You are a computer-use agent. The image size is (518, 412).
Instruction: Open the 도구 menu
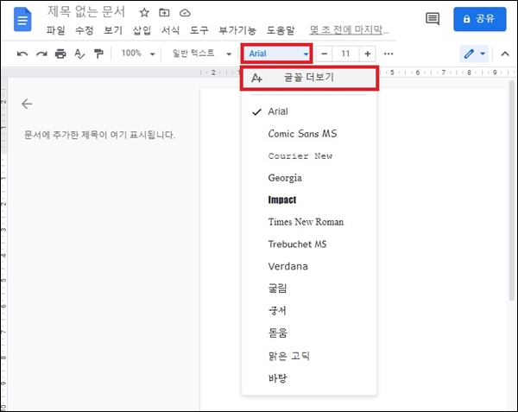point(199,30)
